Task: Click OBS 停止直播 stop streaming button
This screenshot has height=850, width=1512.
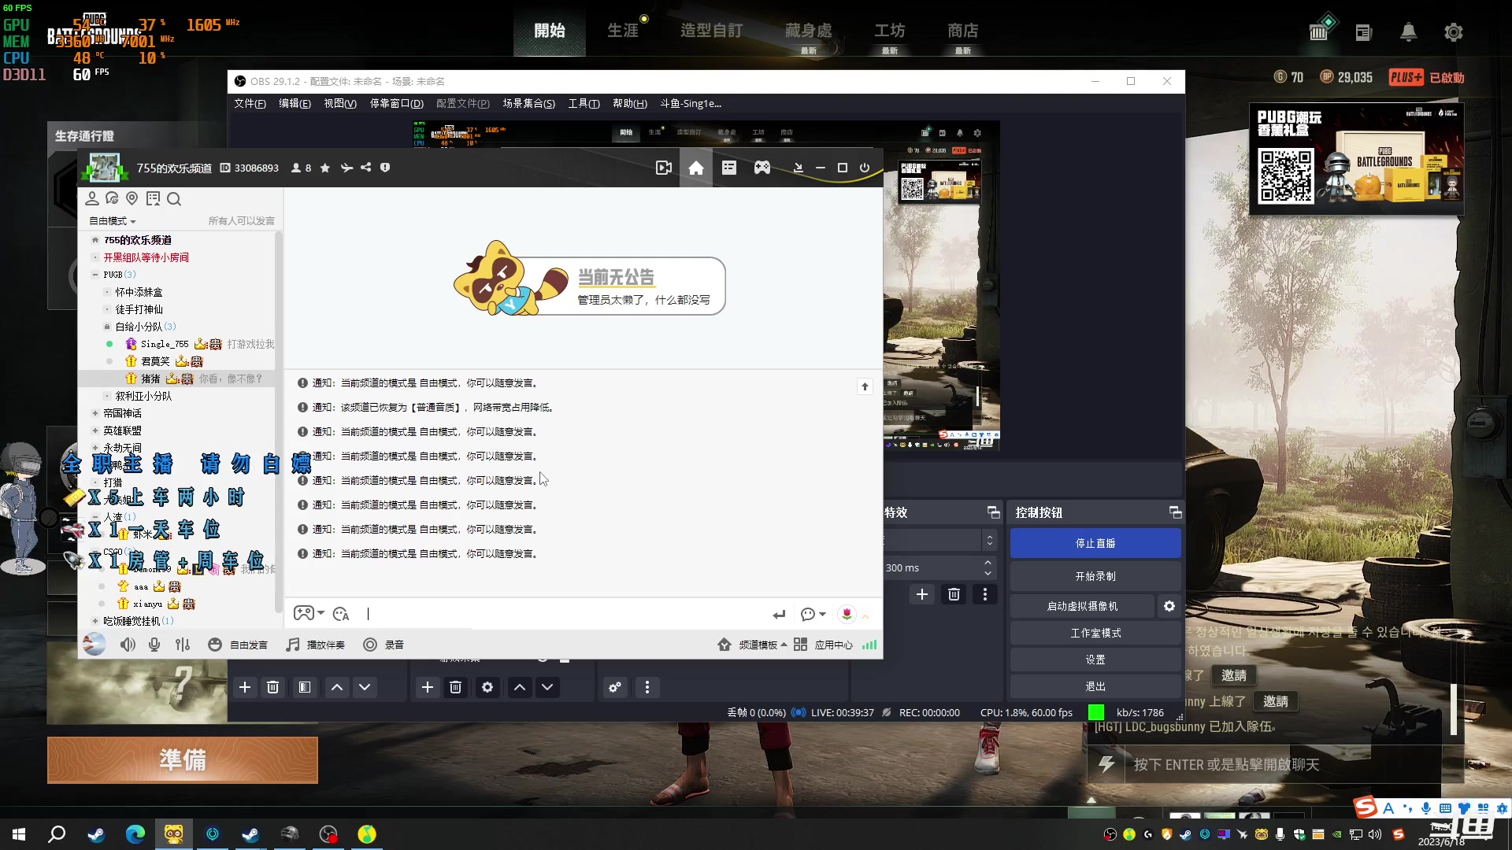Action: point(1095,543)
